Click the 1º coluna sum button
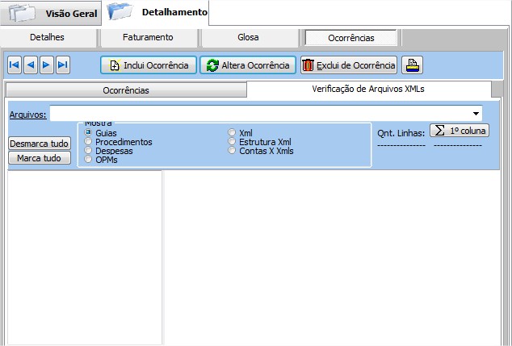 460,130
